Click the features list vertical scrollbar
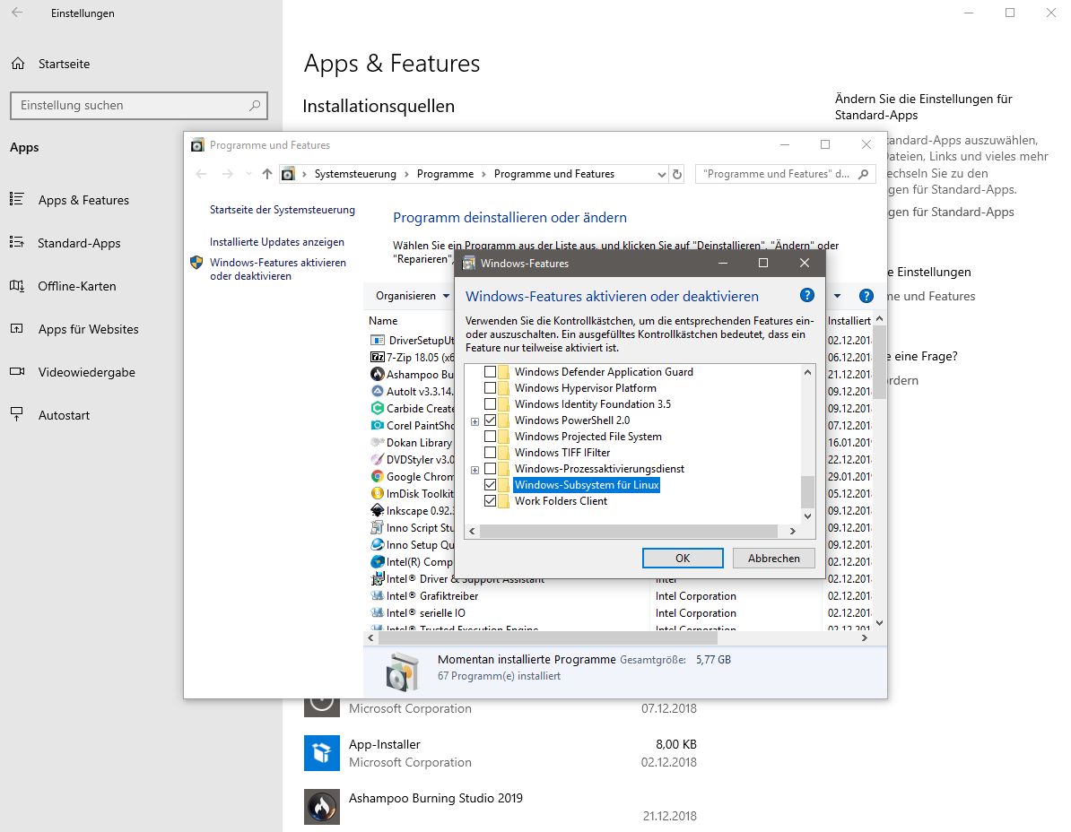The image size is (1071, 832). point(807,491)
